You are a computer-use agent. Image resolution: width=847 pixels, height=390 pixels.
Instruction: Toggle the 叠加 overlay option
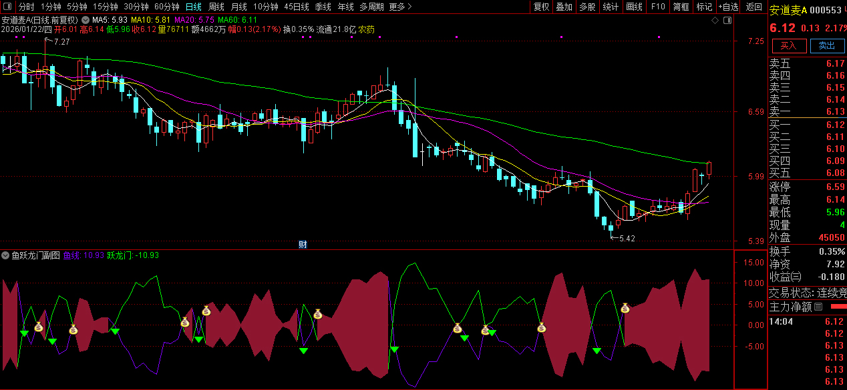[x=564, y=7]
